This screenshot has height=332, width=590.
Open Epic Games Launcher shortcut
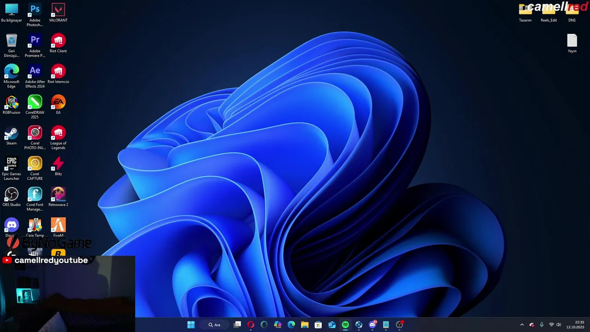click(x=12, y=169)
